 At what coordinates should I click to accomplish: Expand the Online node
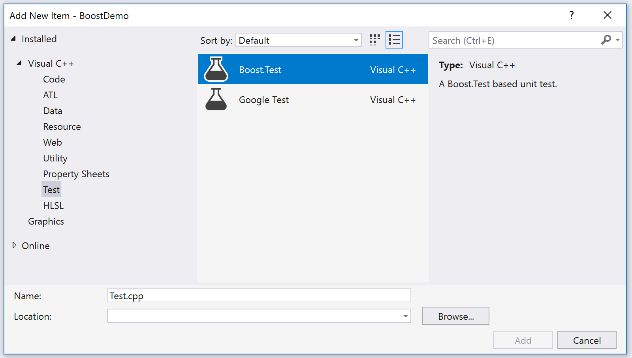pos(14,246)
